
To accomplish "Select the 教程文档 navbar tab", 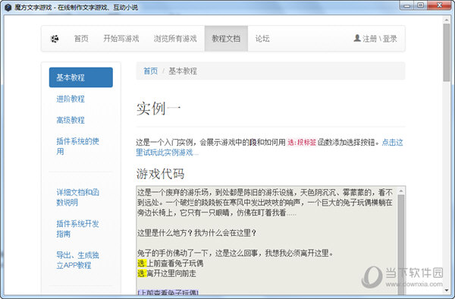I will click(x=226, y=39).
